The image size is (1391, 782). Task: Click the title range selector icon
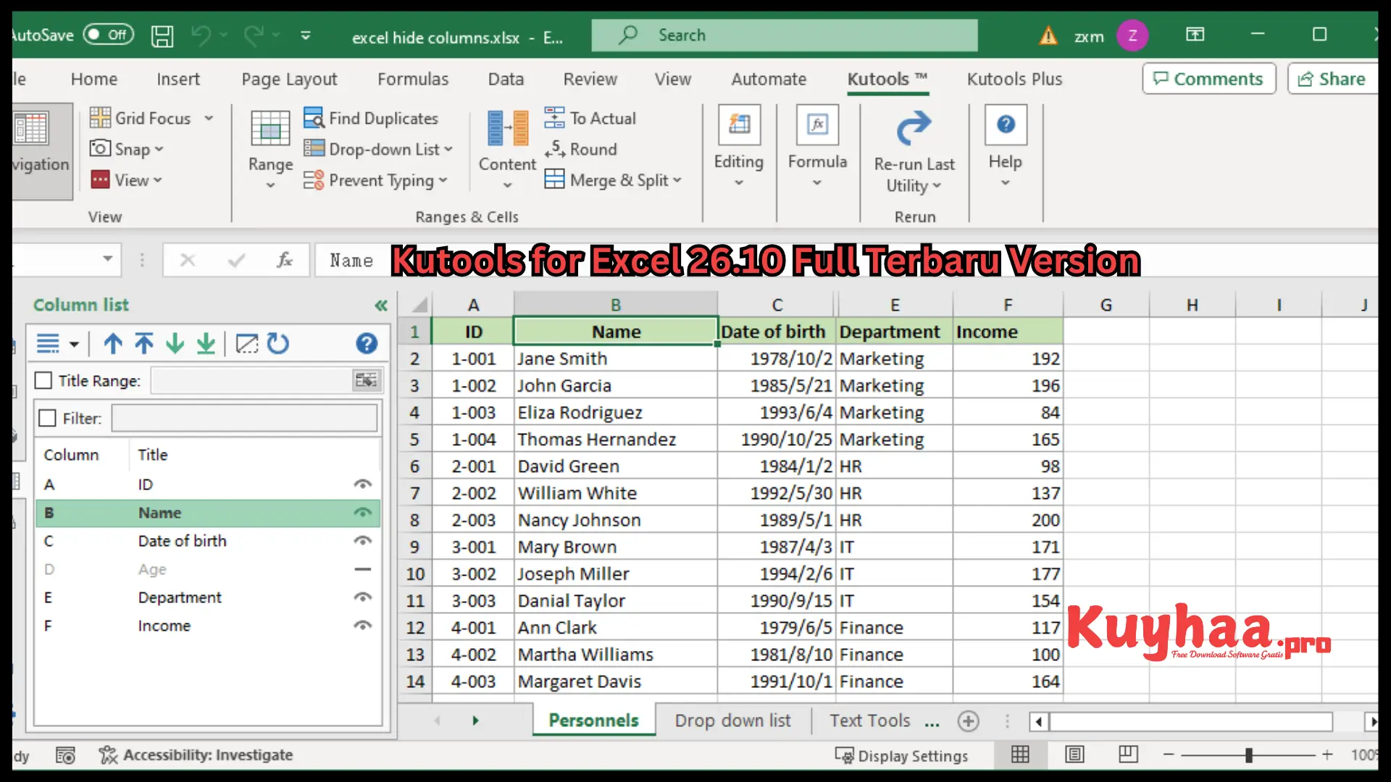(x=366, y=380)
